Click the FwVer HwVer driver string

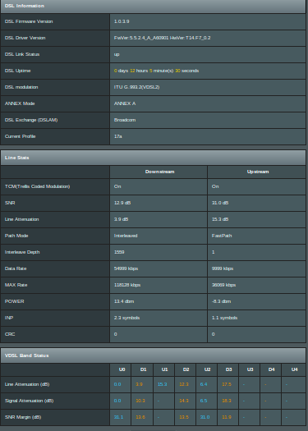point(163,38)
